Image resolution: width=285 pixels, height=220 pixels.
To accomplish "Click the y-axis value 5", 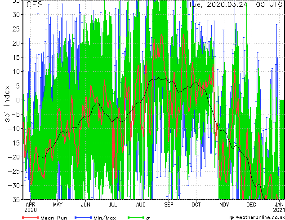I will [x=18, y=86].
